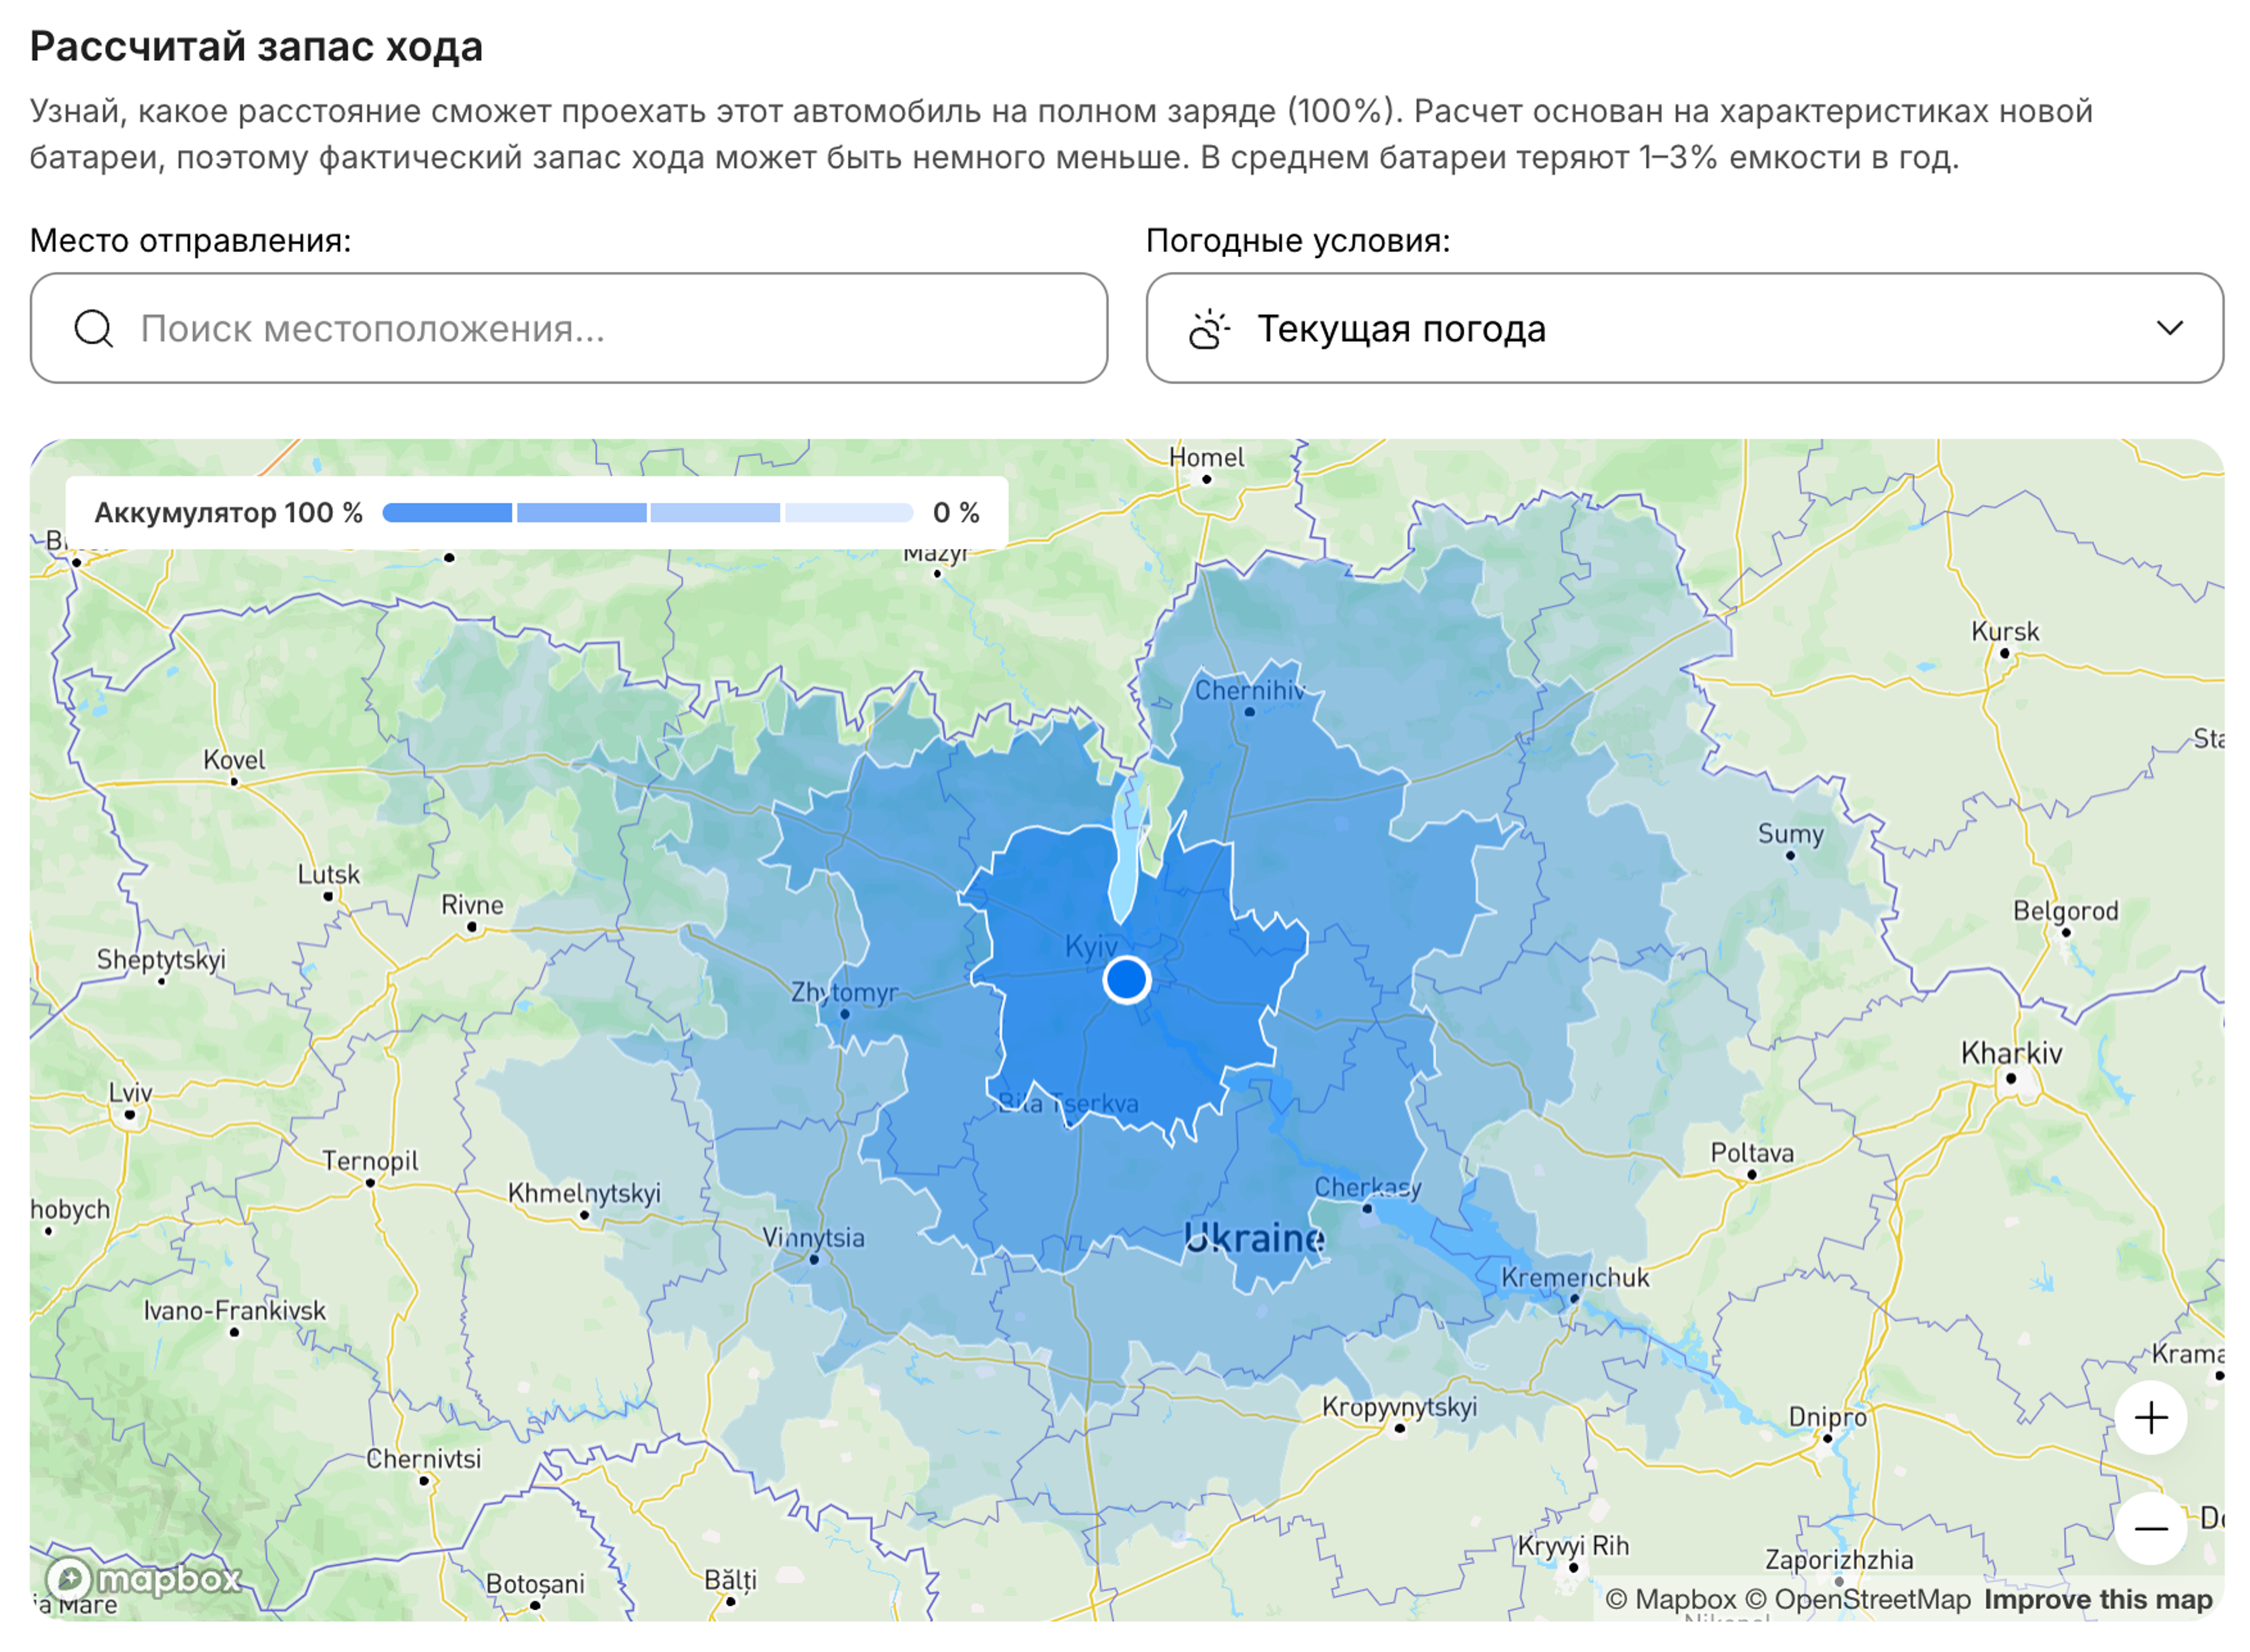This screenshot has width=2250, height=1652.
Task: Click the Bila Tserkva city label
Action: pos(1068,1103)
